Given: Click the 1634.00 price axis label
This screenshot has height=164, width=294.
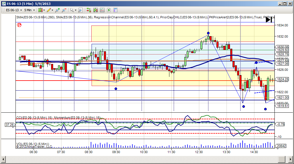Looking at the screenshot, I should 283,25.
